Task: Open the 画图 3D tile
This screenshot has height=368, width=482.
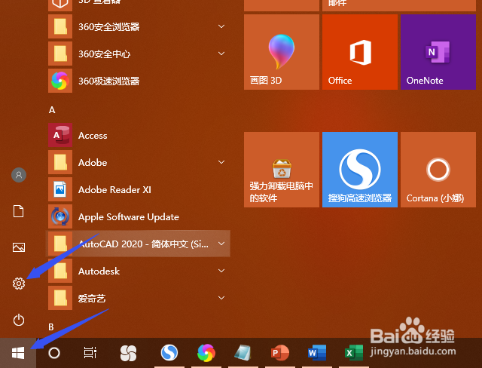Action: pos(282,52)
